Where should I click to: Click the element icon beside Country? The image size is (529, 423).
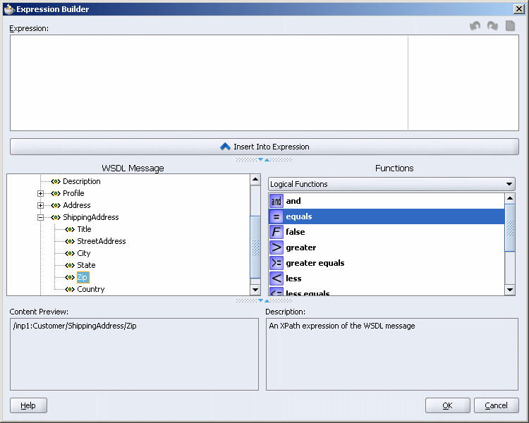[70, 290]
